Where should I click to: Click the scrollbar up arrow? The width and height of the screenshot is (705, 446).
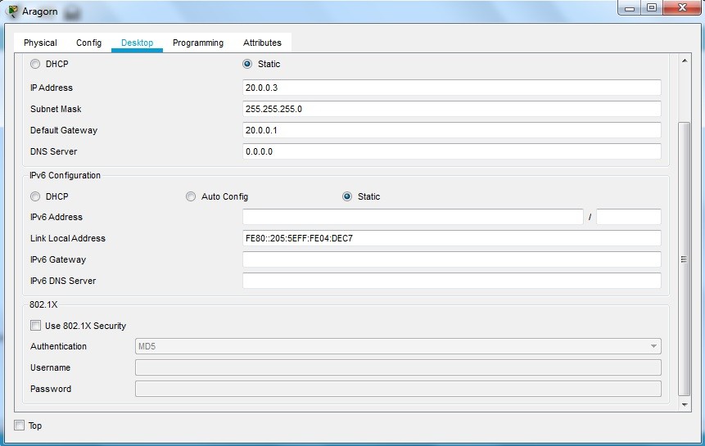tap(685, 61)
